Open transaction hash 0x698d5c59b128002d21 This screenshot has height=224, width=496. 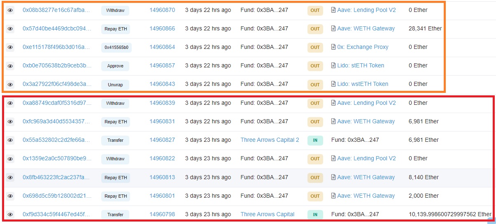pos(57,196)
